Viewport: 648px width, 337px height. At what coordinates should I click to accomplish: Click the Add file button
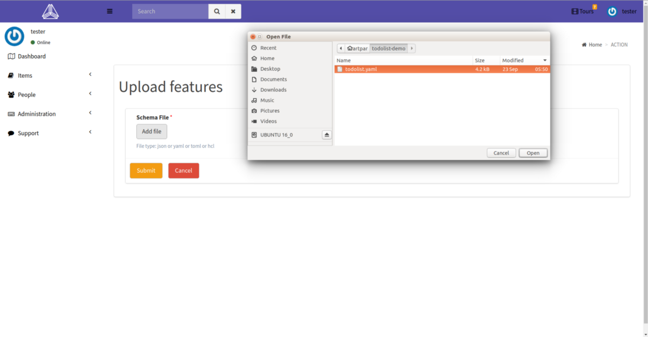point(152,131)
